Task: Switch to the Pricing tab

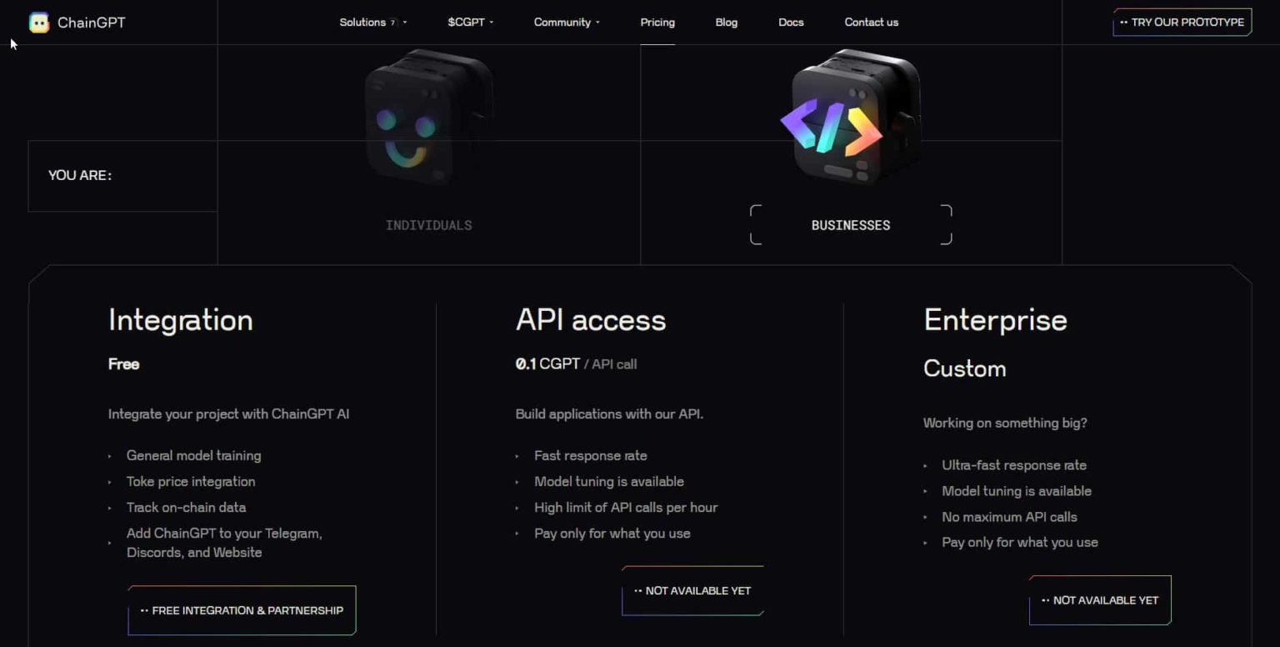Action: [x=657, y=23]
